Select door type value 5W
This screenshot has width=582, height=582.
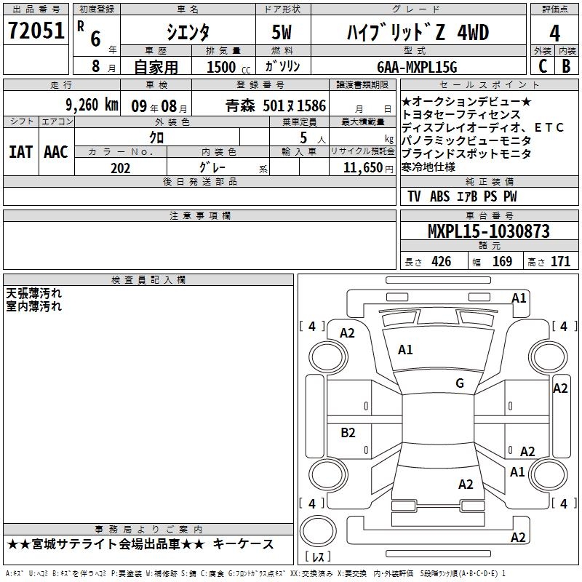coord(282,32)
